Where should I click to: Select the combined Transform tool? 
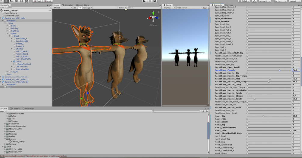click(x=26, y=1)
